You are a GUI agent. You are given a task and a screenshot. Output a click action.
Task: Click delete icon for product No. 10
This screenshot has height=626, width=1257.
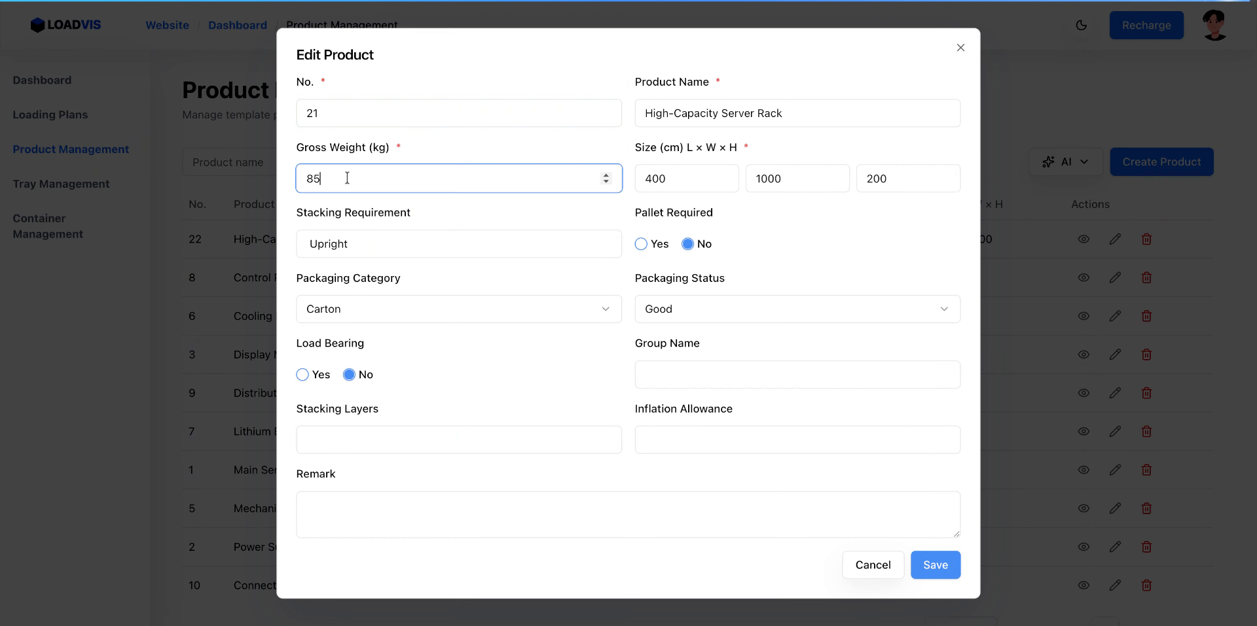tap(1146, 585)
